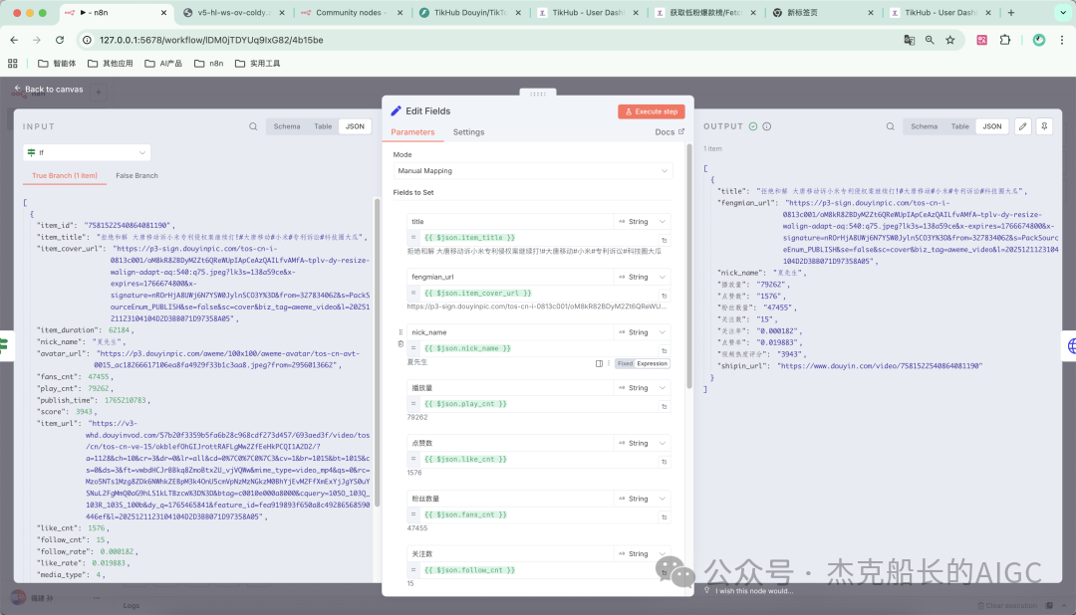Viewport: 1076px width, 615px height.
Task: Open String type dropdown for nick_name field
Action: point(642,332)
